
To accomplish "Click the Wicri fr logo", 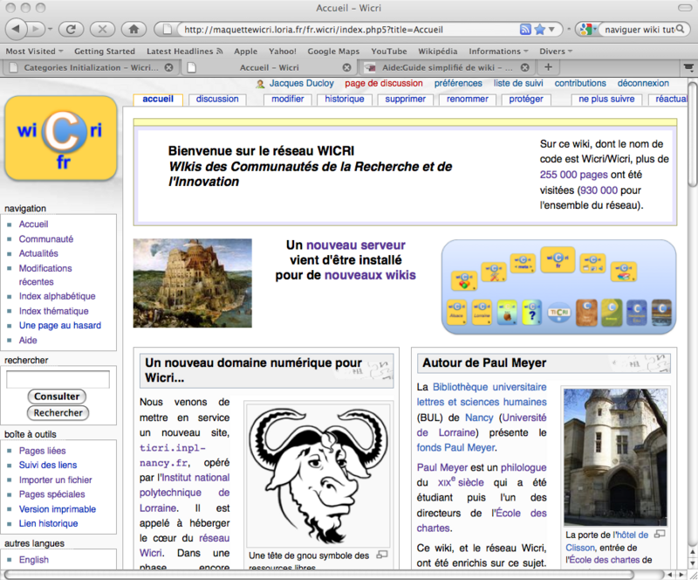I will pyautogui.click(x=60, y=139).
